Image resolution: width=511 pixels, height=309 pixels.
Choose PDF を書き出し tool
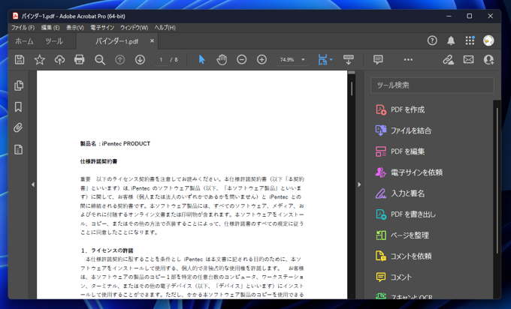click(x=406, y=214)
